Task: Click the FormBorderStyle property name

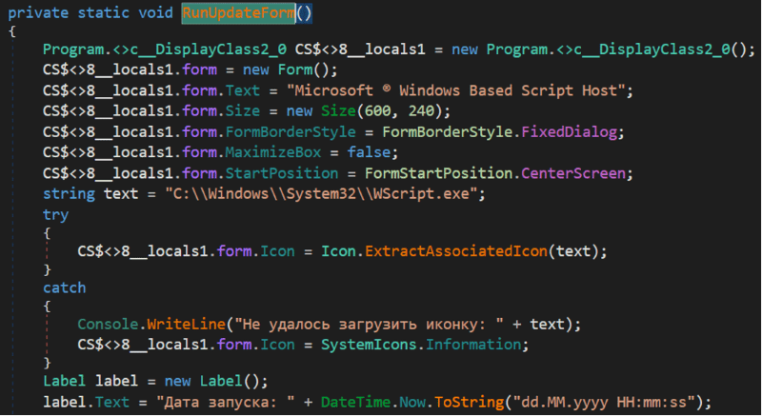Action: pyautogui.click(x=291, y=132)
